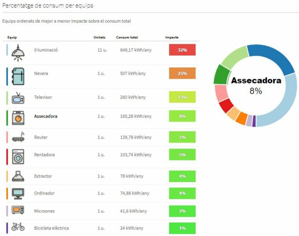Click the Bicicleta elèctrica bike icon
Image resolution: width=299 pixels, height=236 pixels.
tap(18, 227)
